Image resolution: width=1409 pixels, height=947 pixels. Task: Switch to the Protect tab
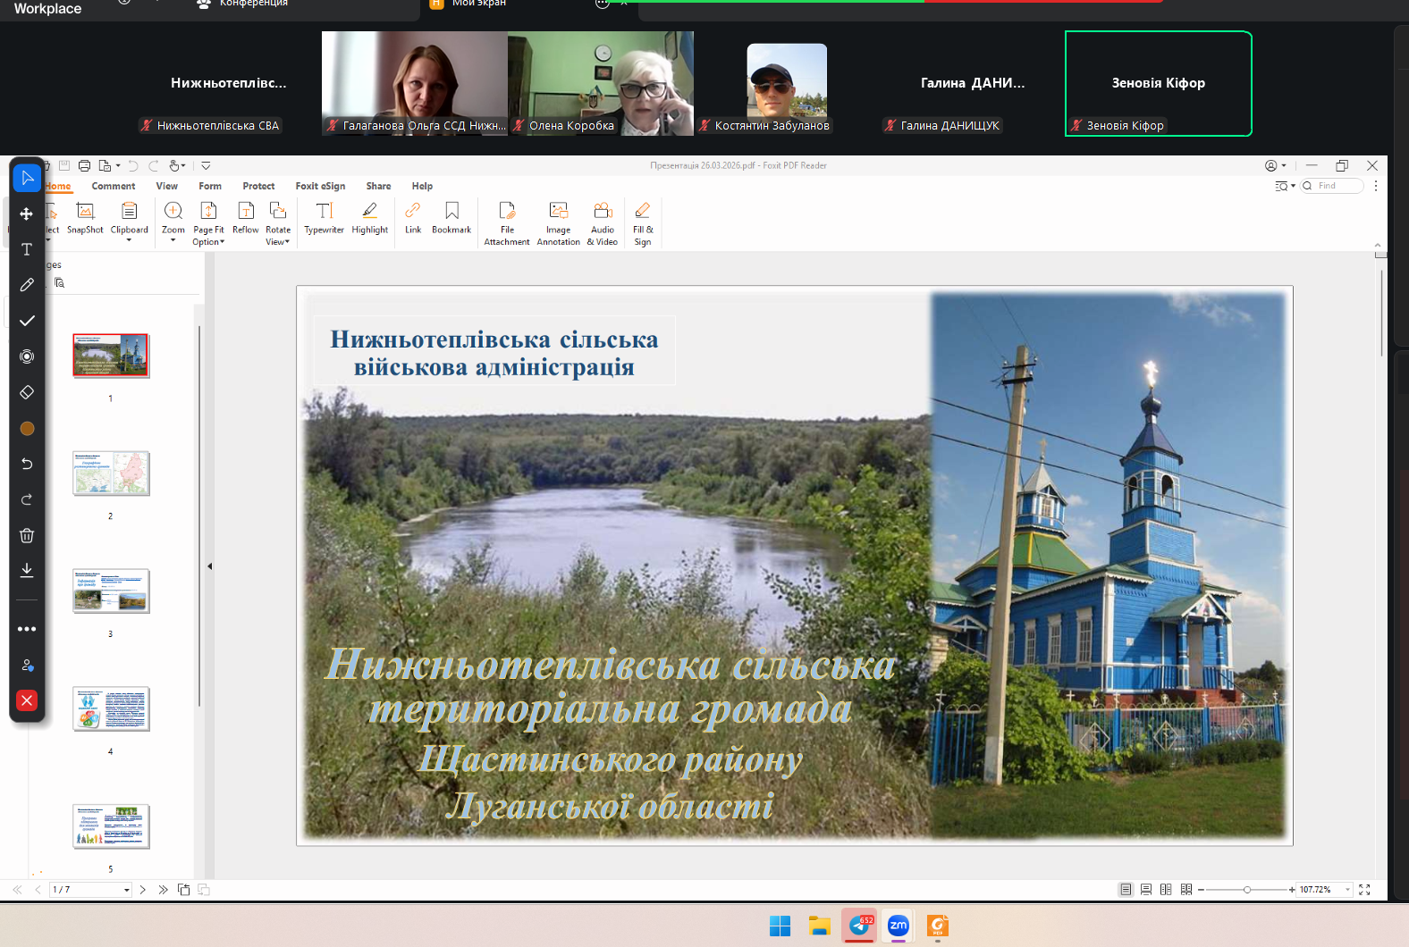pyautogui.click(x=258, y=187)
